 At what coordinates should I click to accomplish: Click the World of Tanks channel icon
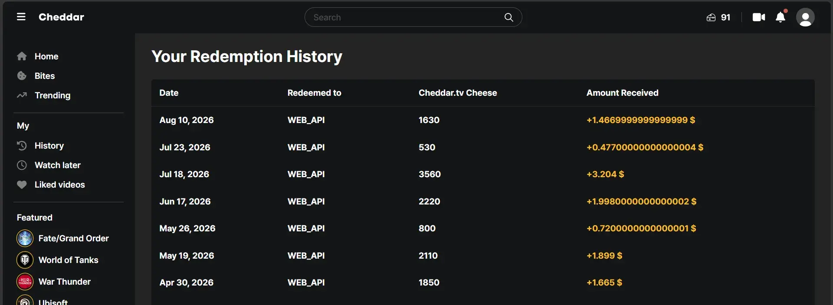pos(25,260)
